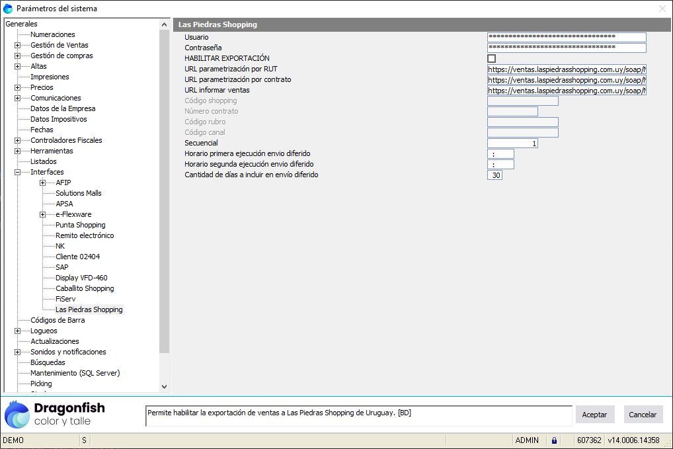This screenshot has width=673, height=449.
Task: Click the Secuencial value field
Action: coord(512,143)
